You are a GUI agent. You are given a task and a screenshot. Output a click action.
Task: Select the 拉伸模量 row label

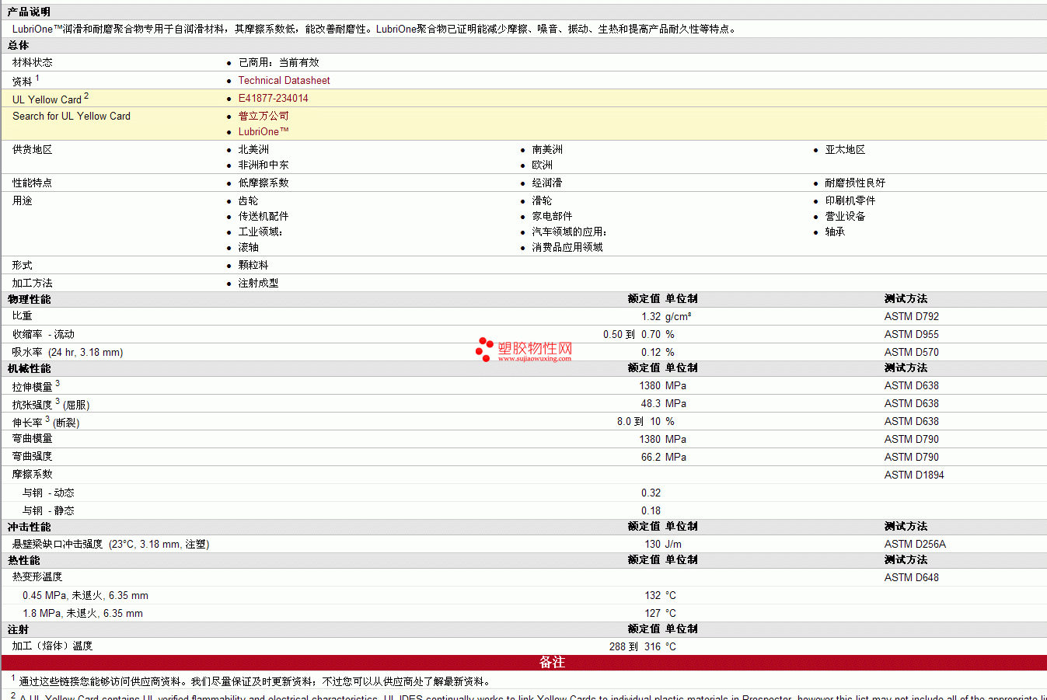pyautogui.click(x=36, y=385)
